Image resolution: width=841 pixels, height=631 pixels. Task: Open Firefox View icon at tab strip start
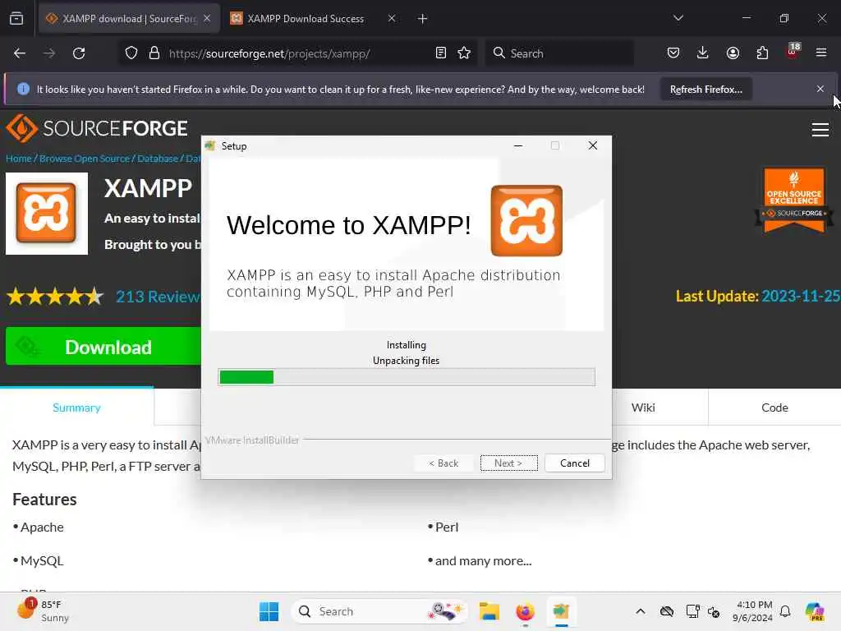click(x=16, y=19)
